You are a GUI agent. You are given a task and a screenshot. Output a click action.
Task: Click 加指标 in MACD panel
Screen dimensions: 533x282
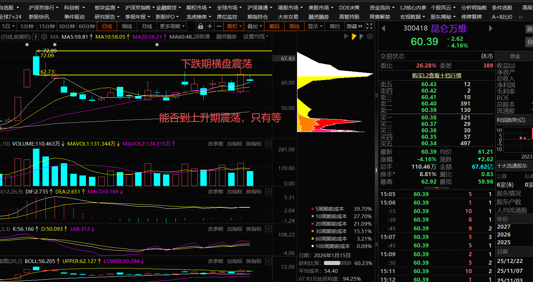coord(235,192)
